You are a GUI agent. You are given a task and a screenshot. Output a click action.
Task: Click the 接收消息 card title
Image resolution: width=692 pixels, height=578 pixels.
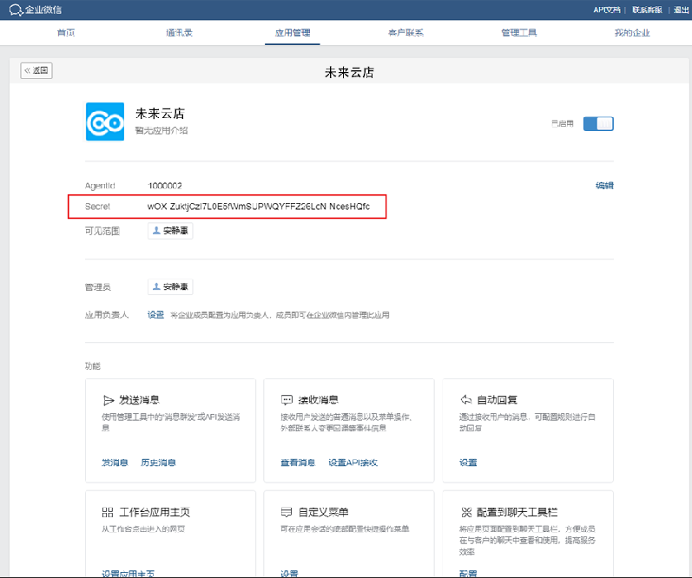pos(318,400)
